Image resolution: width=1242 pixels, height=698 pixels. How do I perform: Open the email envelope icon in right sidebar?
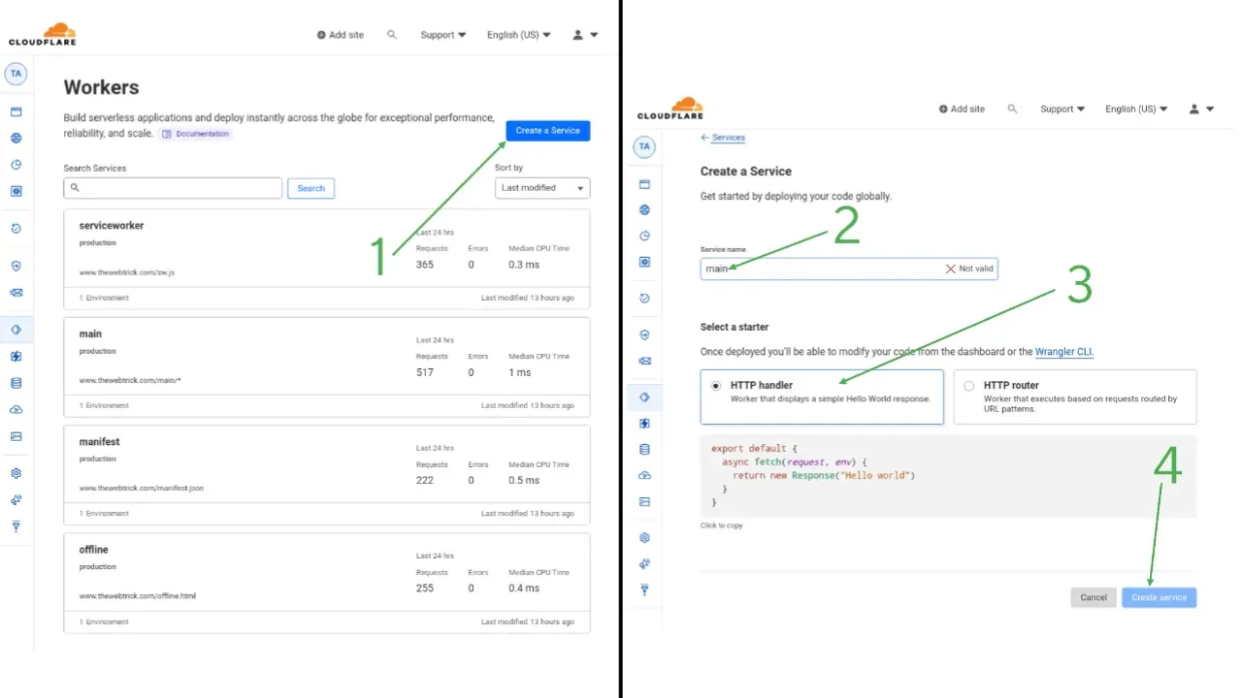click(644, 361)
